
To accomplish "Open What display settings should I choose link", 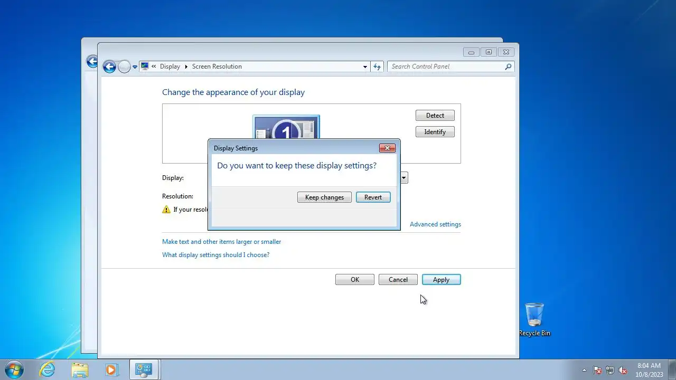I will (215, 255).
